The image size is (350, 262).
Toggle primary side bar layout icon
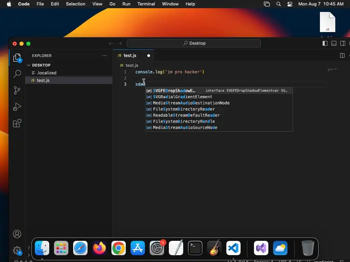coord(325,43)
